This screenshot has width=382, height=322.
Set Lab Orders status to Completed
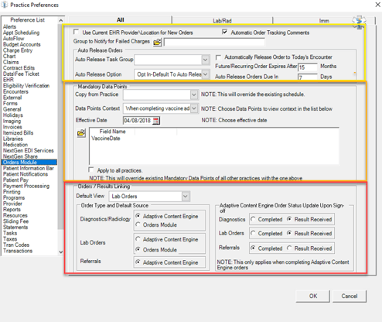point(253,233)
